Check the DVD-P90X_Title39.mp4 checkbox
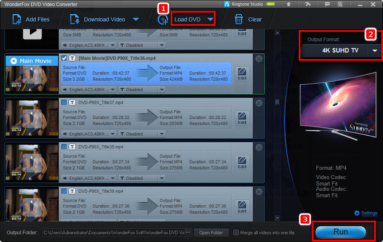 point(64,191)
